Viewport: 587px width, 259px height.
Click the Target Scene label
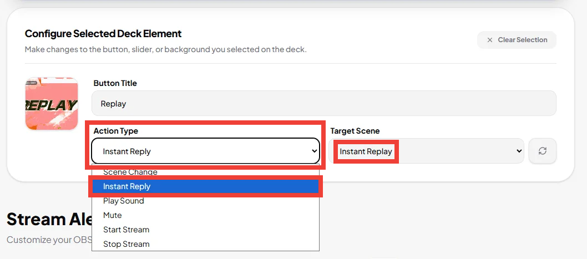click(355, 131)
